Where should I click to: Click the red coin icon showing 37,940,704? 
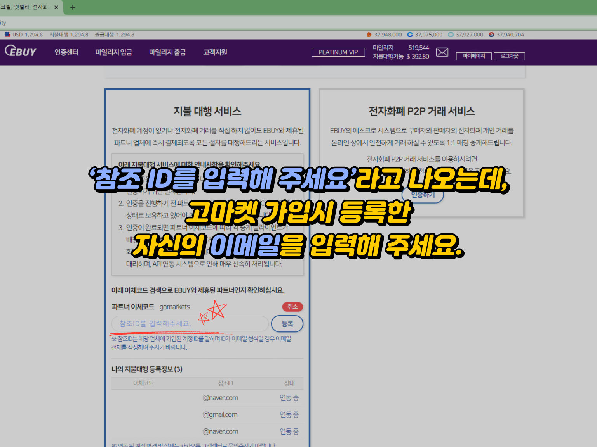point(491,35)
